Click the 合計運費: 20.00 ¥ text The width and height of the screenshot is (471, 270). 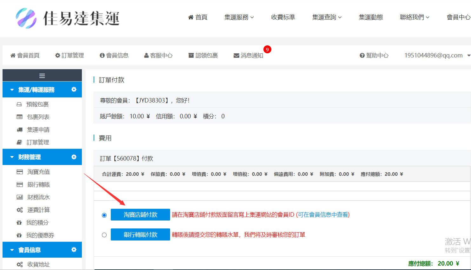coord(123,174)
